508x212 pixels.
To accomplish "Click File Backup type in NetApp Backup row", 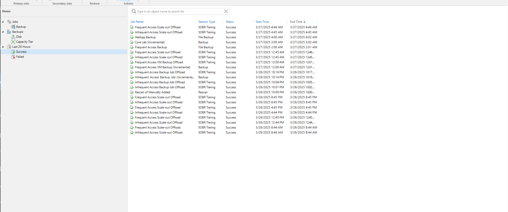I will (x=206, y=37).
